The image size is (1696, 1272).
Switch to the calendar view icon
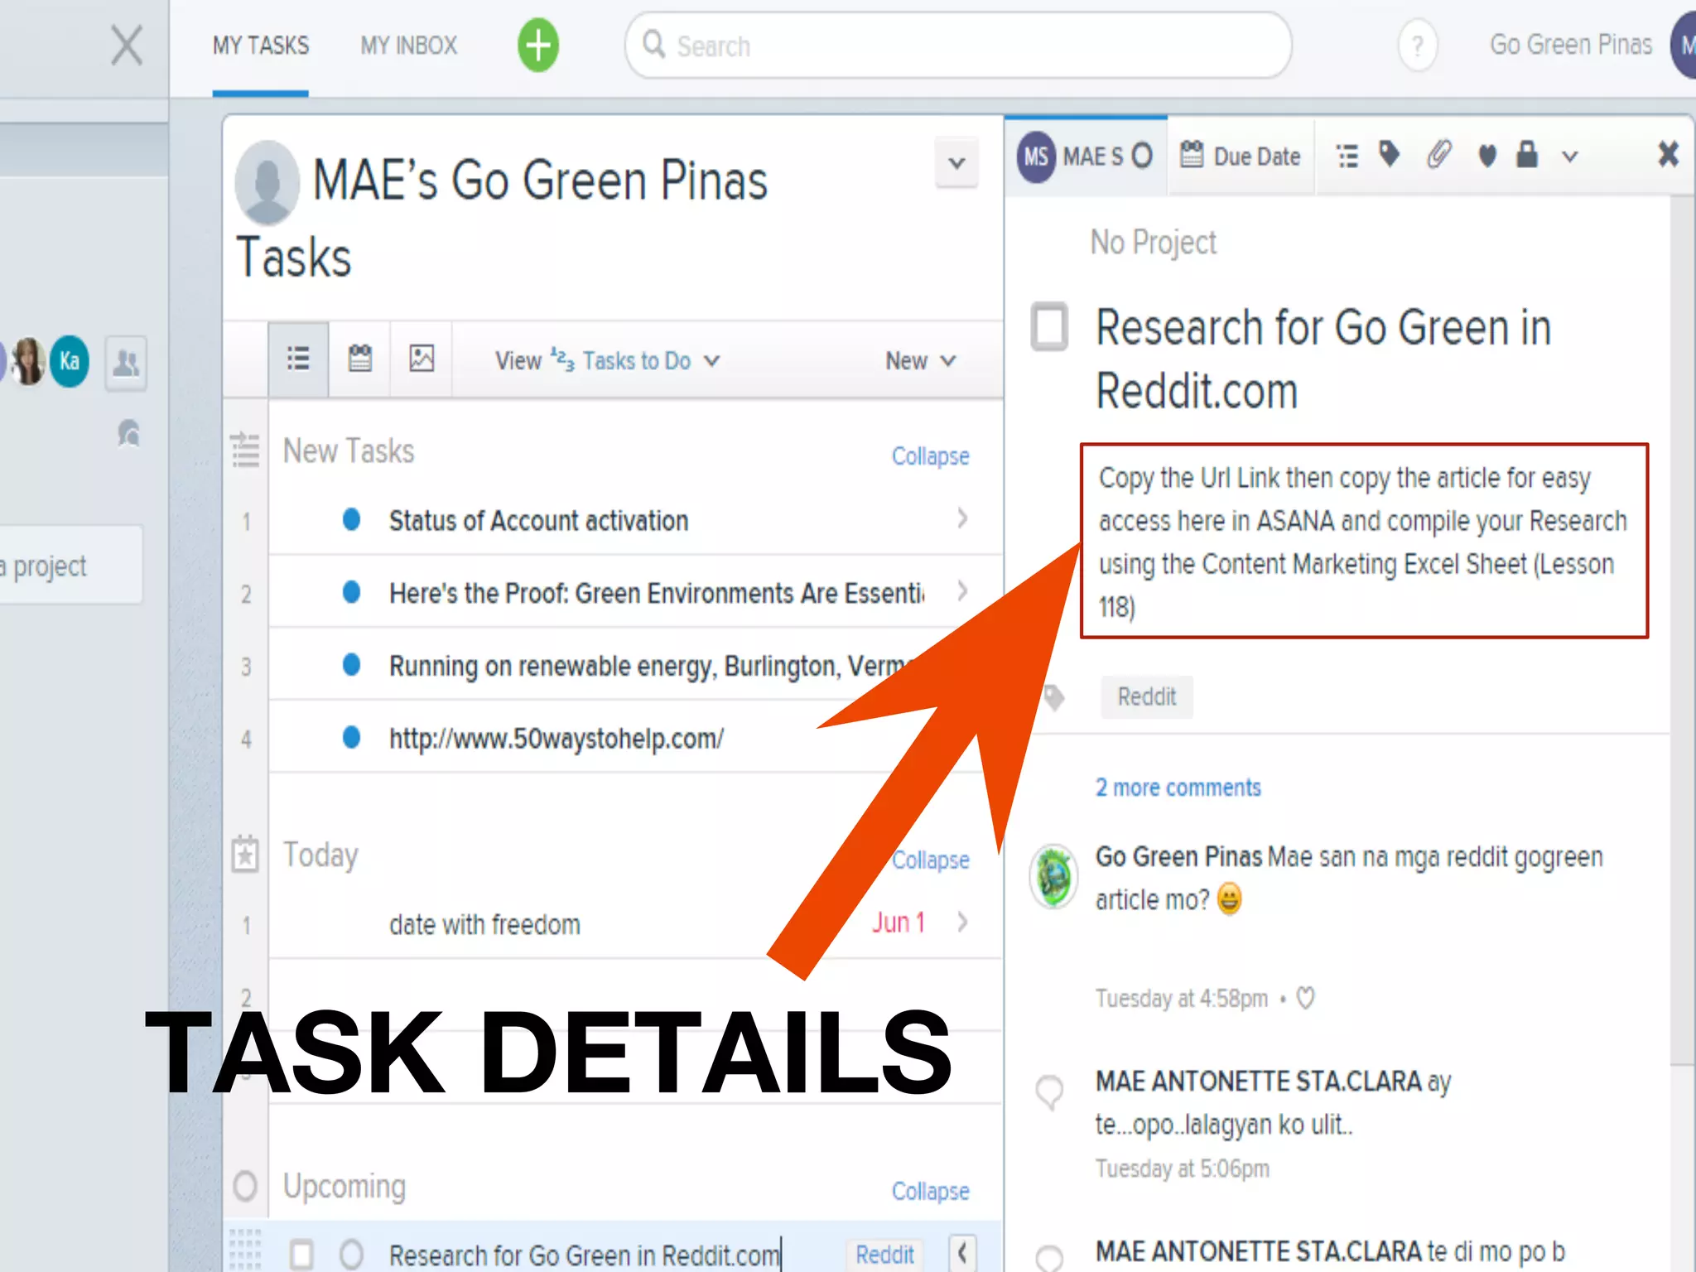360,359
